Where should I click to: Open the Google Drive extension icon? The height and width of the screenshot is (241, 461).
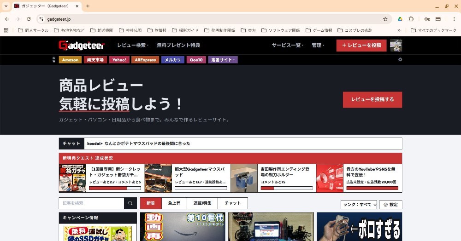(400, 19)
